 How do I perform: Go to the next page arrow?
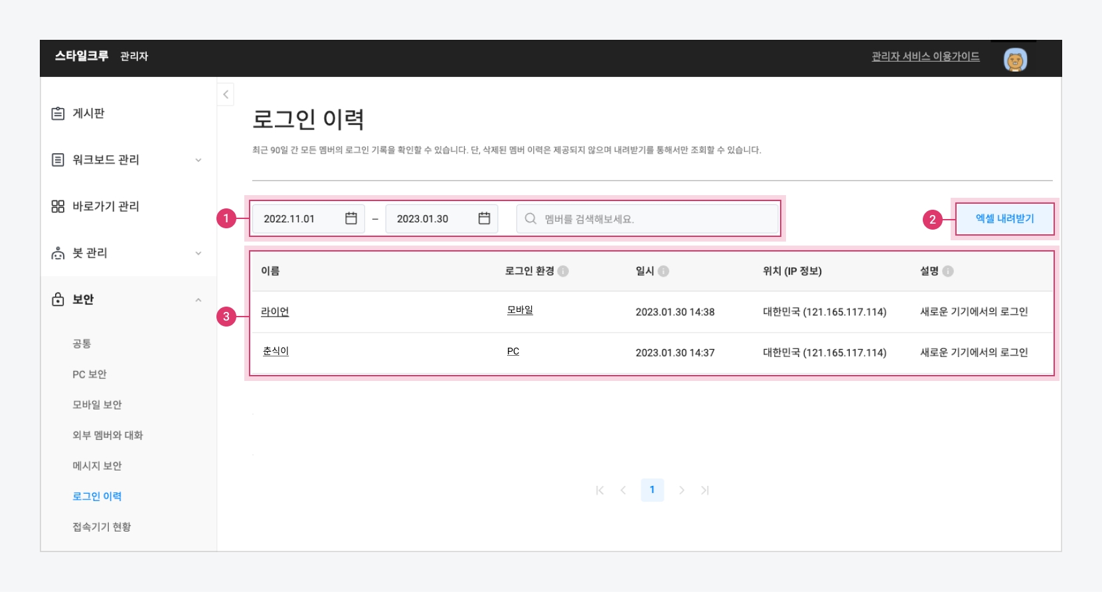pyautogui.click(x=681, y=490)
